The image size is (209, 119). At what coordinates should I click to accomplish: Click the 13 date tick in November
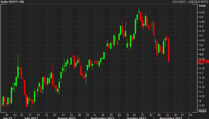(x=167, y=115)
